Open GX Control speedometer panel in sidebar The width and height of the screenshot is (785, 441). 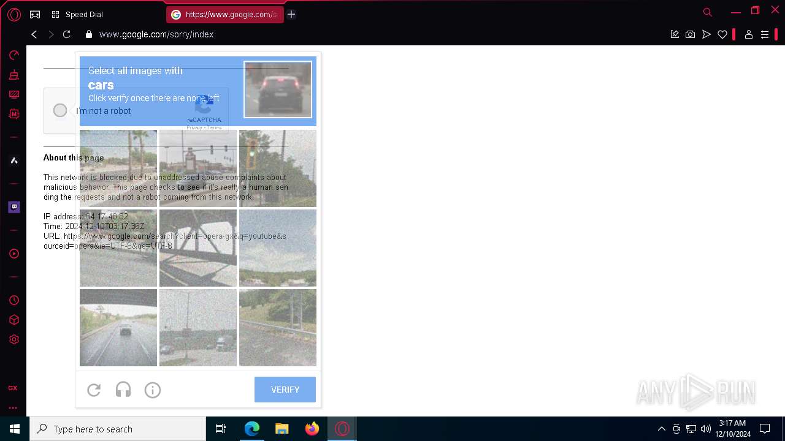[13, 55]
